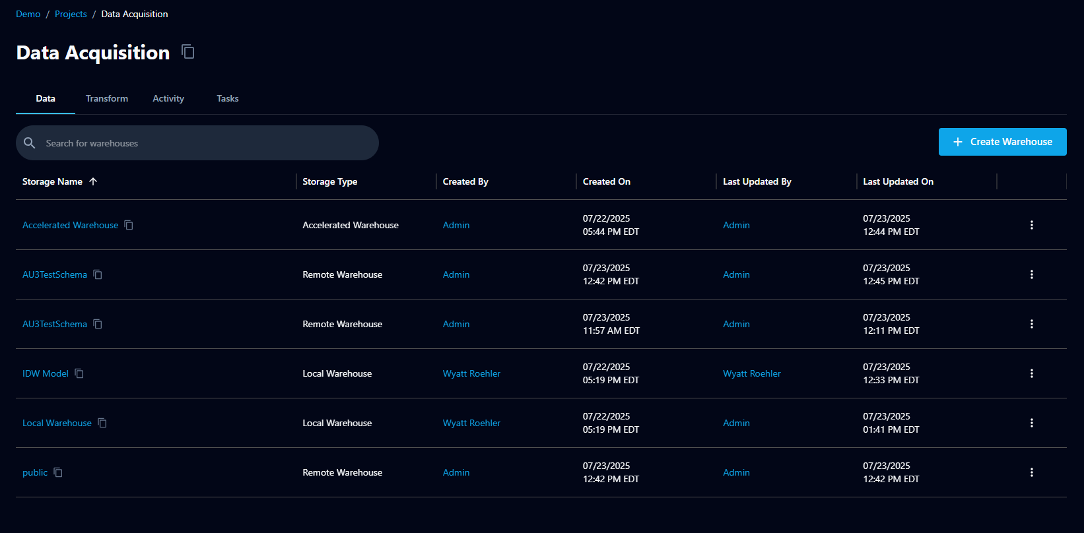Click the Create Warehouse button
Image resolution: width=1084 pixels, height=533 pixels.
(x=1002, y=142)
